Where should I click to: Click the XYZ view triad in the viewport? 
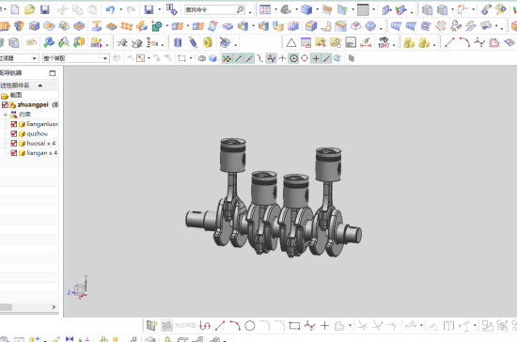78,288
